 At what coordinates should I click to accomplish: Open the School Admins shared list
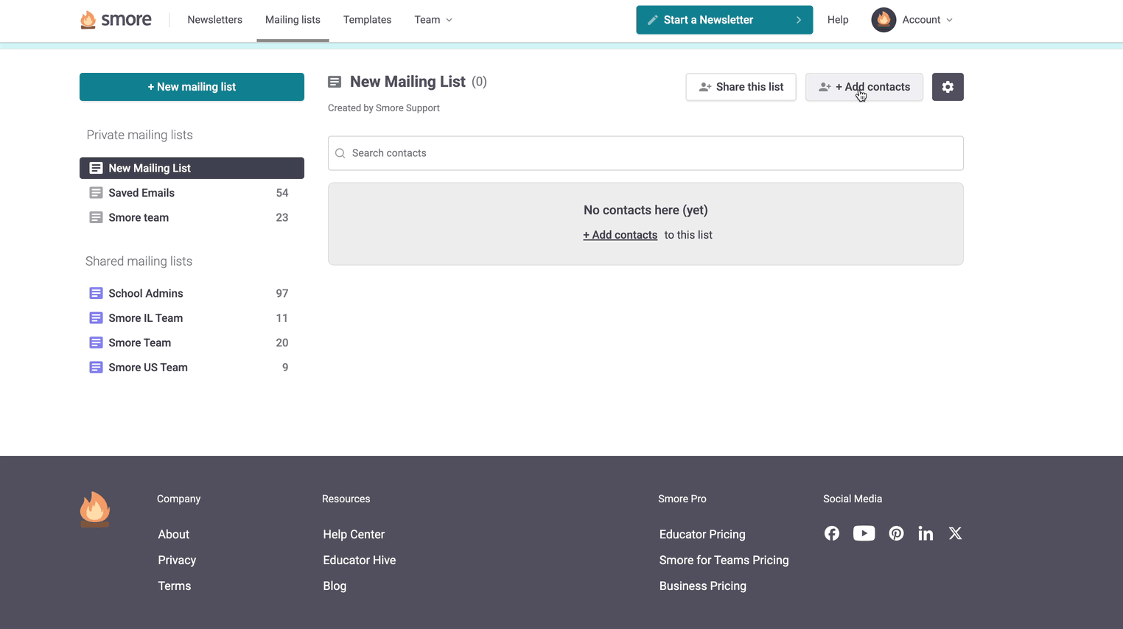146,293
